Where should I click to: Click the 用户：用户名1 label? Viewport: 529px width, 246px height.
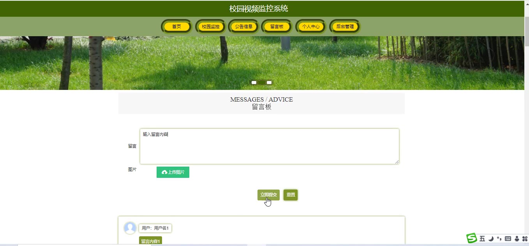pyautogui.click(x=155, y=228)
